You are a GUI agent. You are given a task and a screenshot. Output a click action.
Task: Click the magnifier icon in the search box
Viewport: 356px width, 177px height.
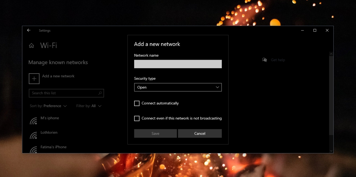point(101,93)
